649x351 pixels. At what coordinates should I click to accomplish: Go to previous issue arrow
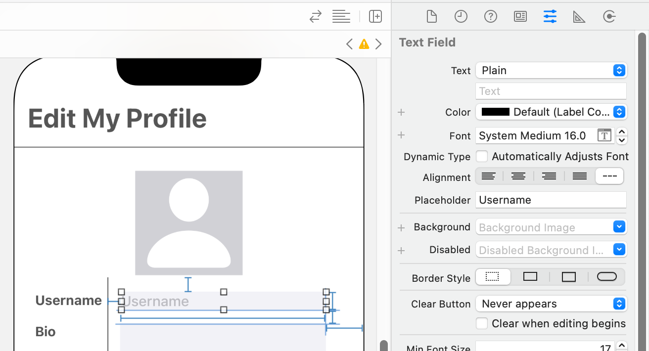pos(349,44)
